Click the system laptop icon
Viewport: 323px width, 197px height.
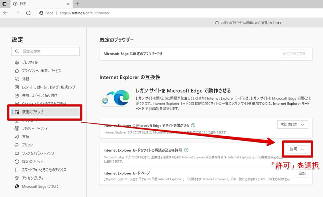coord(17,153)
